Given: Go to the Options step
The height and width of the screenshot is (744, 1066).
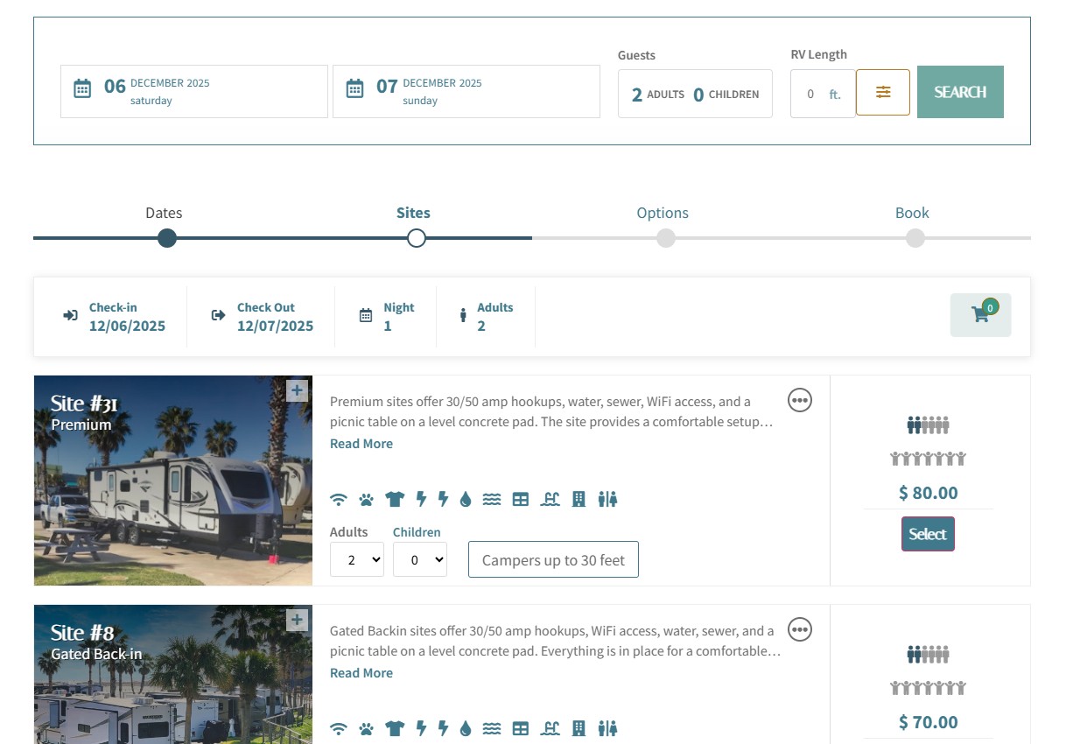Looking at the screenshot, I should 665,237.
